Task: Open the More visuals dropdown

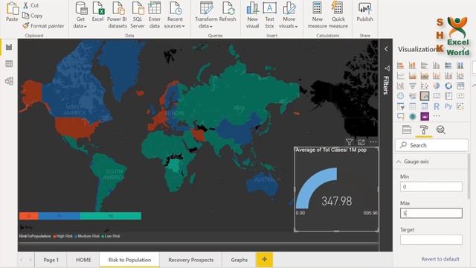Action: click(x=289, y=15)
